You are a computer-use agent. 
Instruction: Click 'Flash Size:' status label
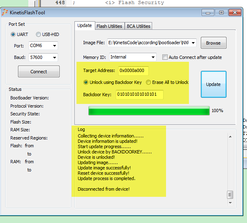(20, 122)
